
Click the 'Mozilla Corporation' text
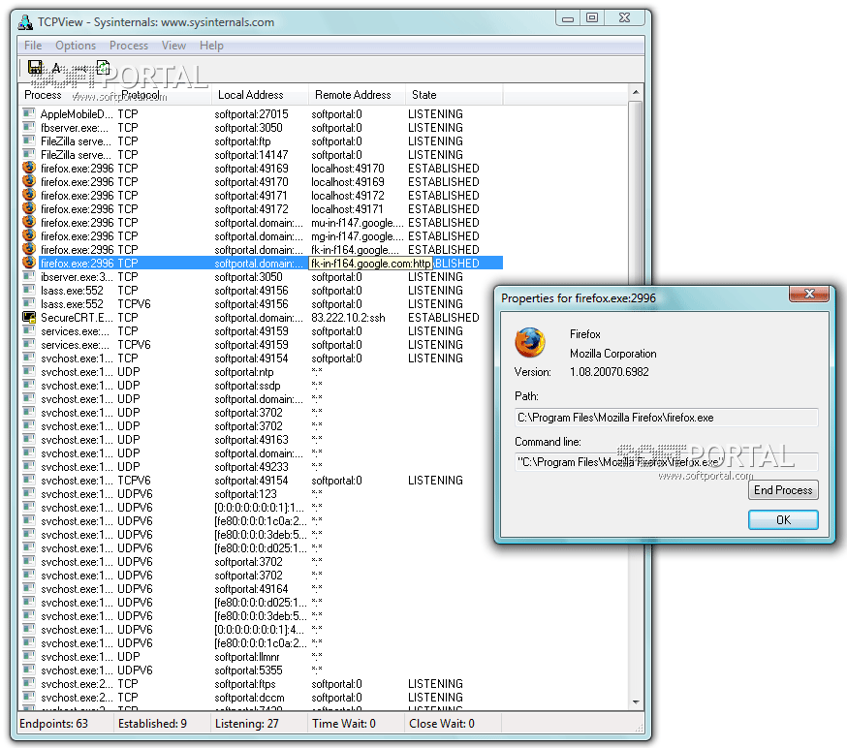(613, 354)
